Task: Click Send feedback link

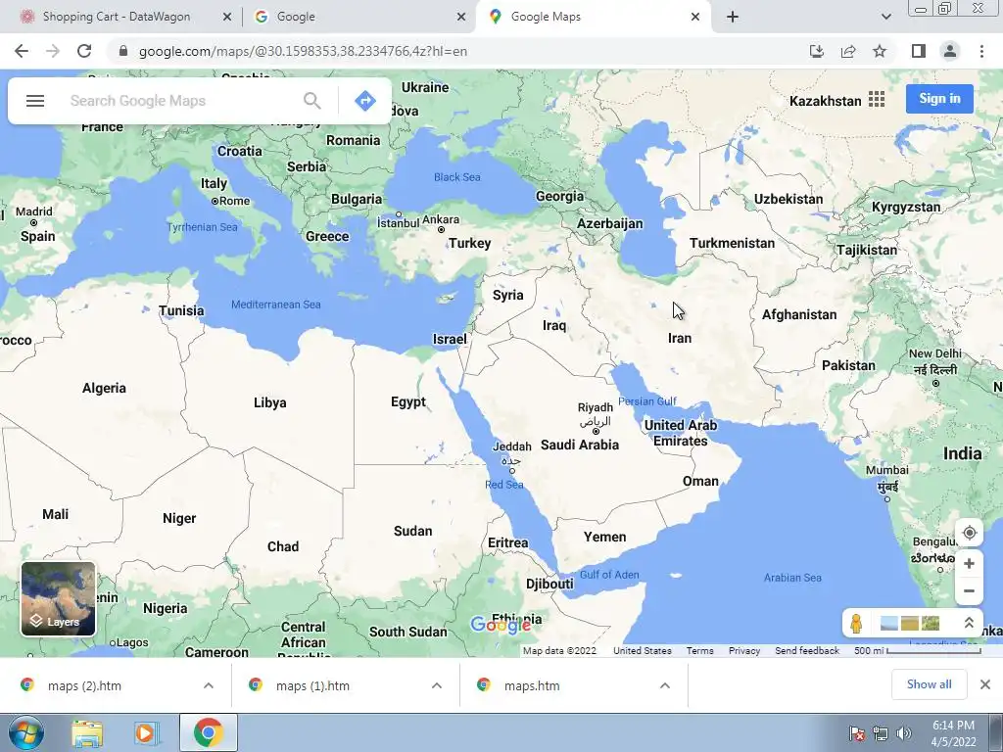Action: pos(807,650)
